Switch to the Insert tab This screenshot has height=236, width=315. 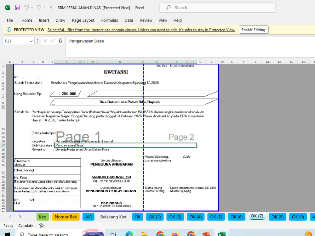44,20
